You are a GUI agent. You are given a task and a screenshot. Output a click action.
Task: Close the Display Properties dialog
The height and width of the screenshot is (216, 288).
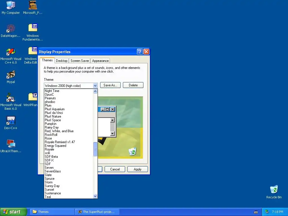[x=146, y=52]
